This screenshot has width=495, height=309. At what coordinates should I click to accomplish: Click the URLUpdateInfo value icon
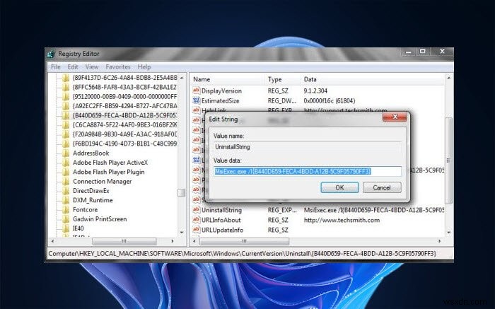pos(196,230)
